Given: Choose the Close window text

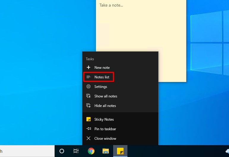Looking at the screenshot, I should coord(105,139).
